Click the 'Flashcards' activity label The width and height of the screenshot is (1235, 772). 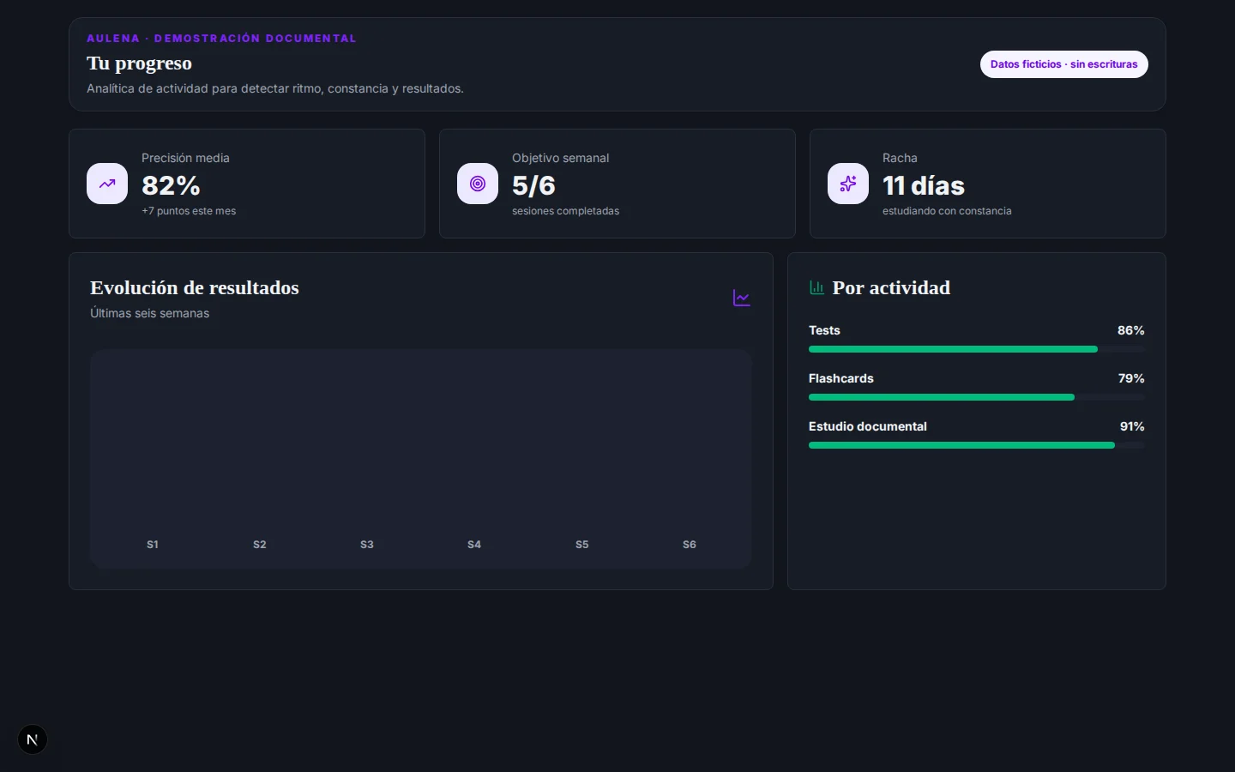[x=841, y=378]
